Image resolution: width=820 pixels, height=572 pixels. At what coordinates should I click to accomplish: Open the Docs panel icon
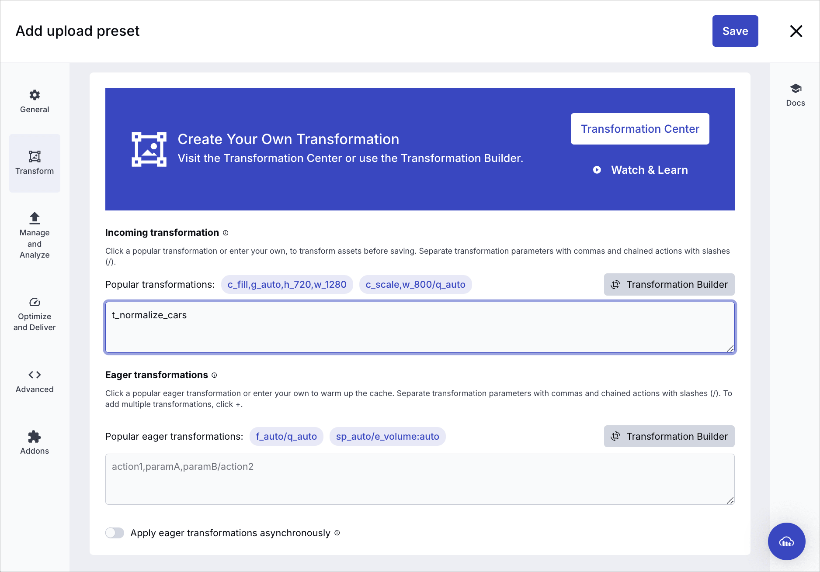[795, 89]
